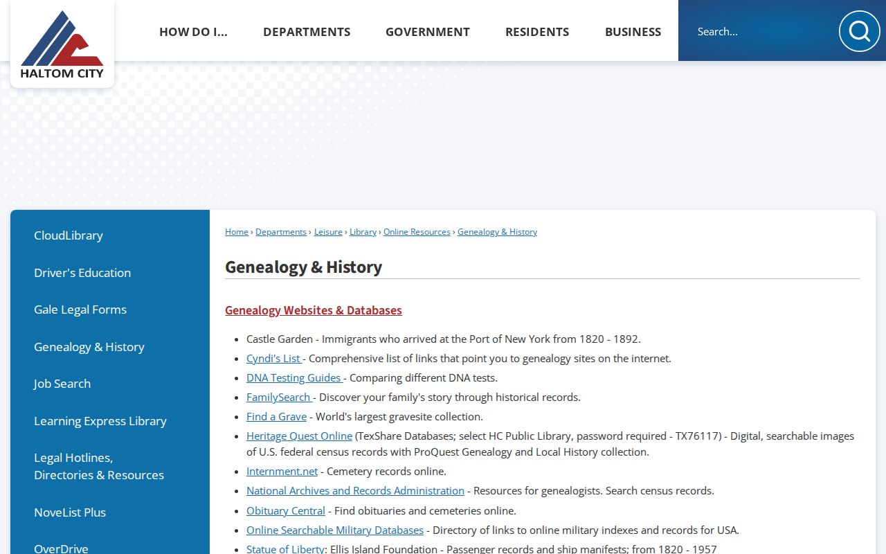
Task: Open the Departments menu
Action: (x=307, y=32)
